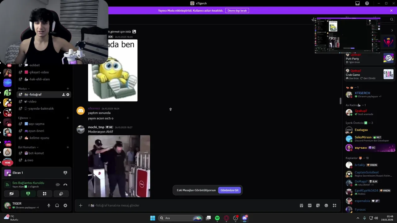Open the search icon in channel header

point(392,19)
